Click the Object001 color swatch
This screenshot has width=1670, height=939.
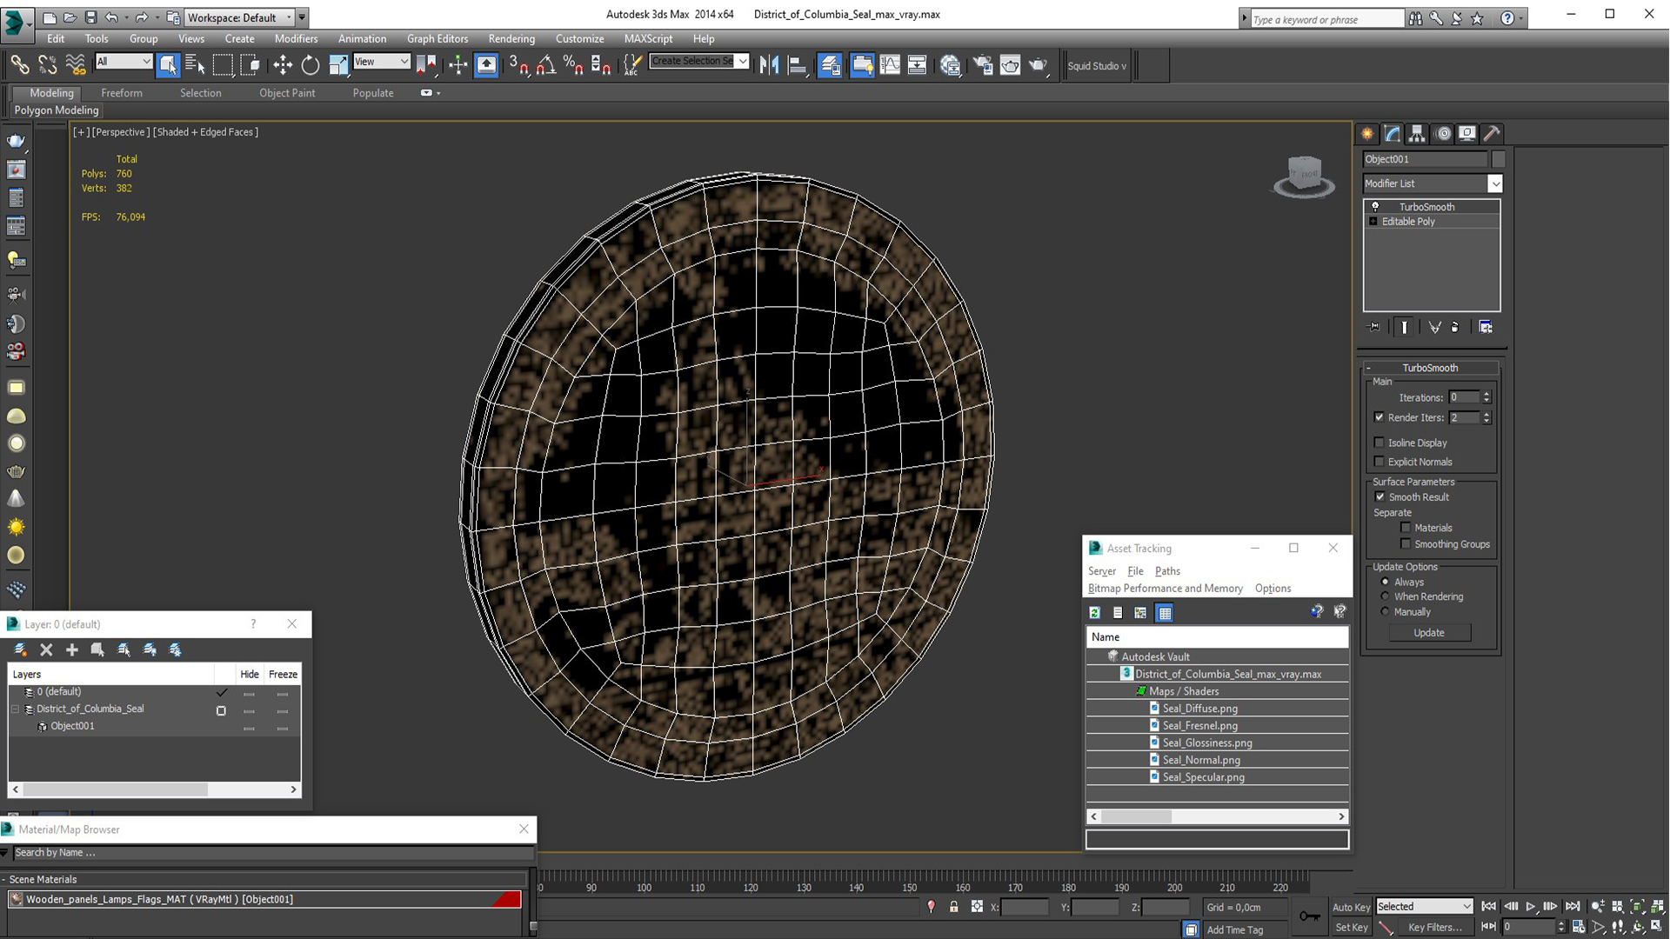1498,159
